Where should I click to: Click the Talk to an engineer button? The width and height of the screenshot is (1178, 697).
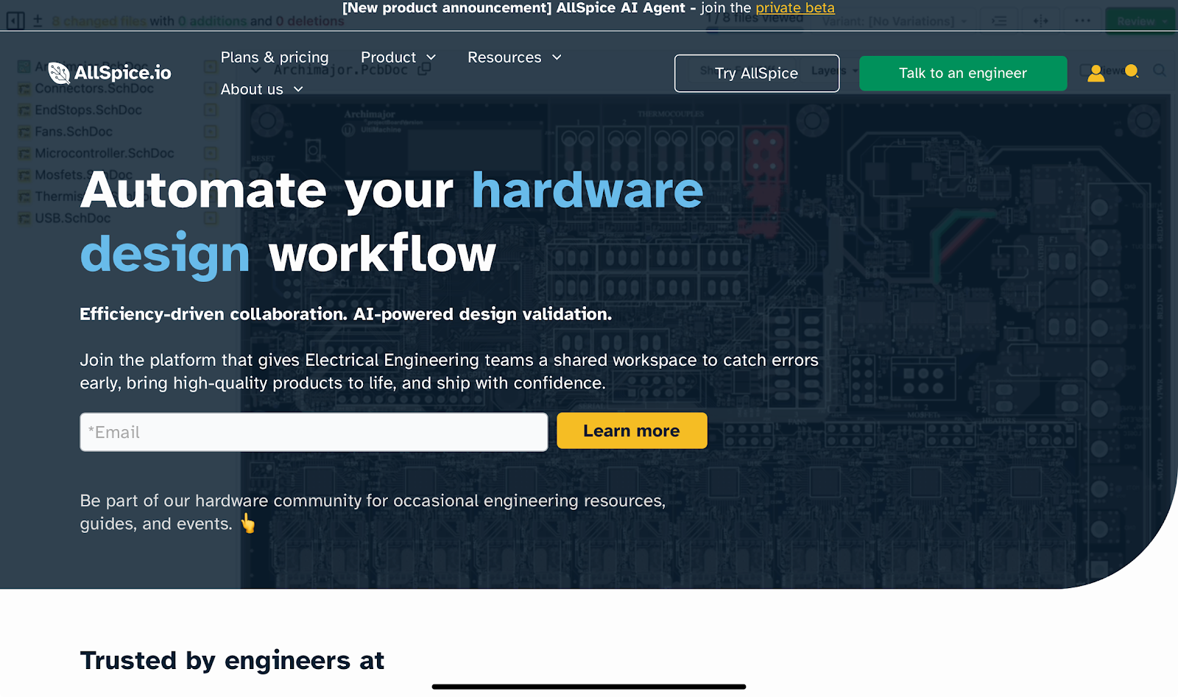[963, 73]
